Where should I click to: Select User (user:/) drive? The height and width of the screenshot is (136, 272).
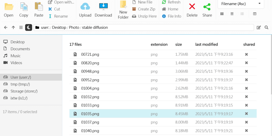[31, 77]
